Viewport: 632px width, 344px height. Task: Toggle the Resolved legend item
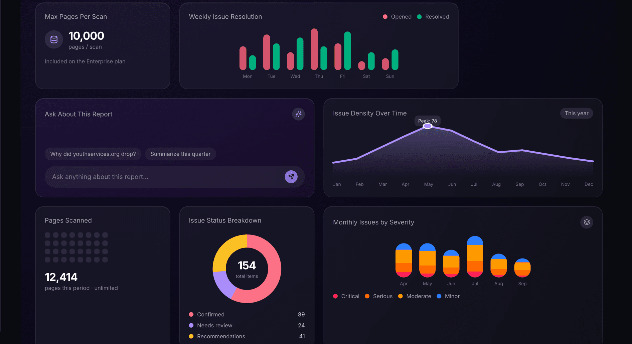[x=433, y=17]
